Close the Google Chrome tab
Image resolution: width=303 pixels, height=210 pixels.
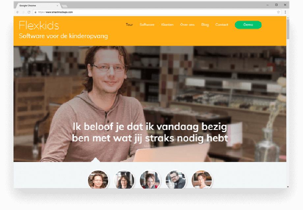point(57,6)
